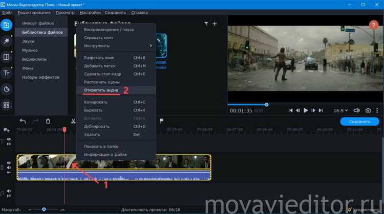Select Музыка category

[41, 50]
